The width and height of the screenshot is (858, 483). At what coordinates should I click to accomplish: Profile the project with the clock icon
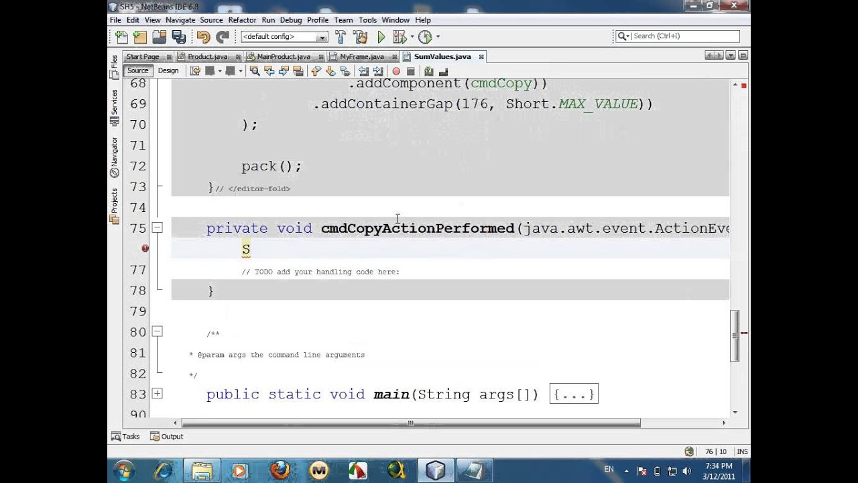425,37
